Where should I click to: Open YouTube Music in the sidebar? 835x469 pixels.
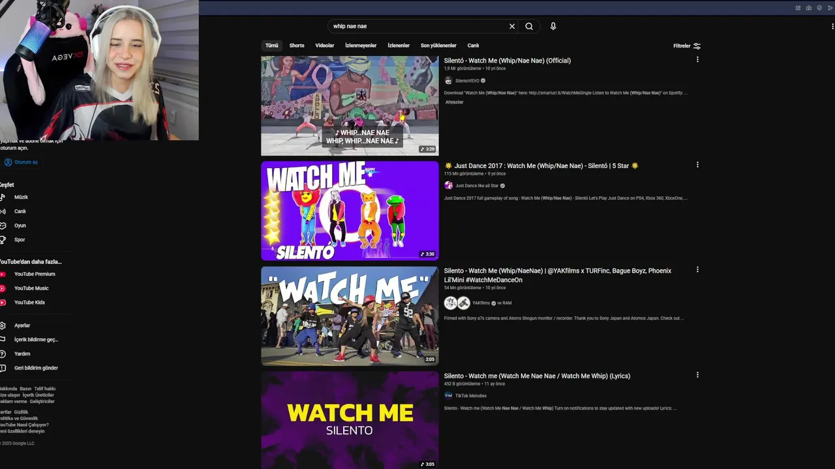pos(30,289)
